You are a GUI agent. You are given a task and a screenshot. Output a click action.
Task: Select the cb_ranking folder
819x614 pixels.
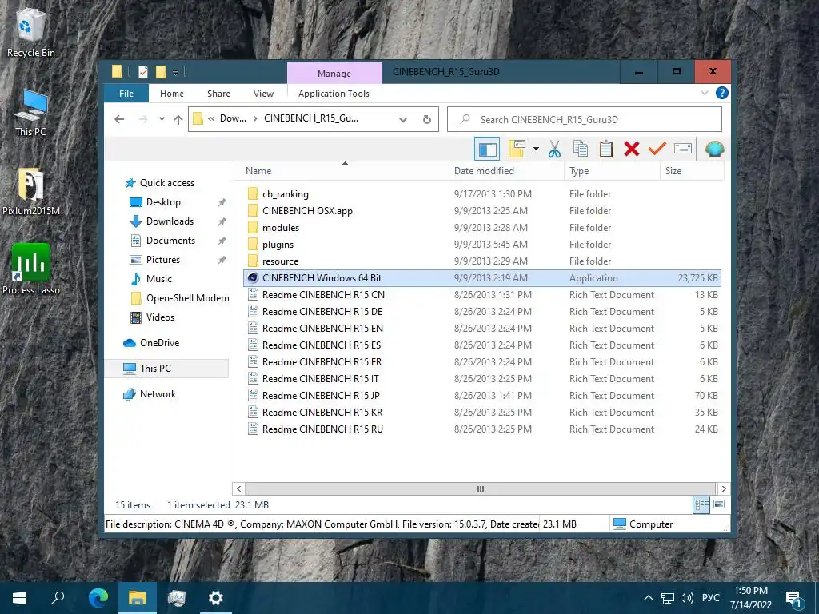(286, 194)
